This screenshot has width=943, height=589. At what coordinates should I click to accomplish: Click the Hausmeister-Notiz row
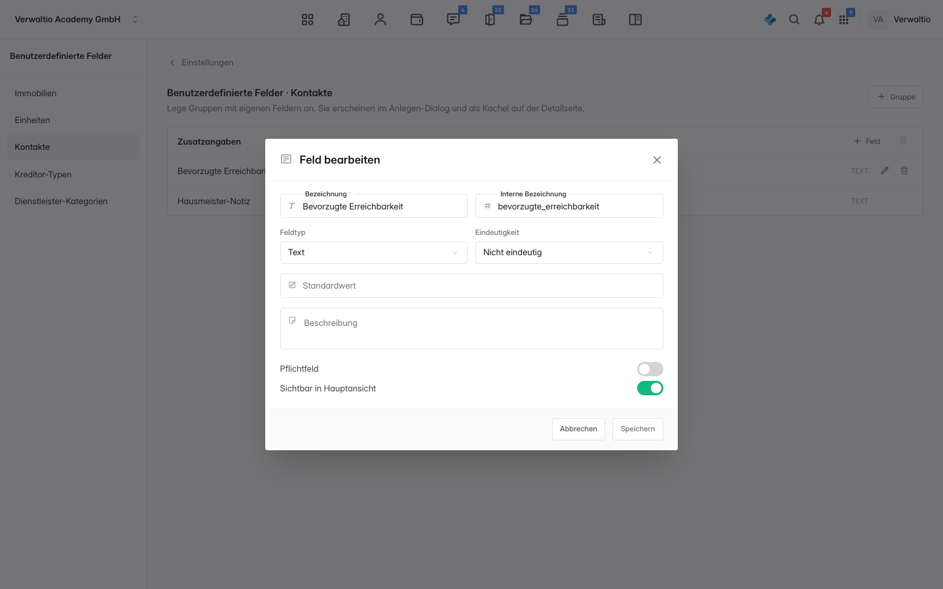(545, 201)
